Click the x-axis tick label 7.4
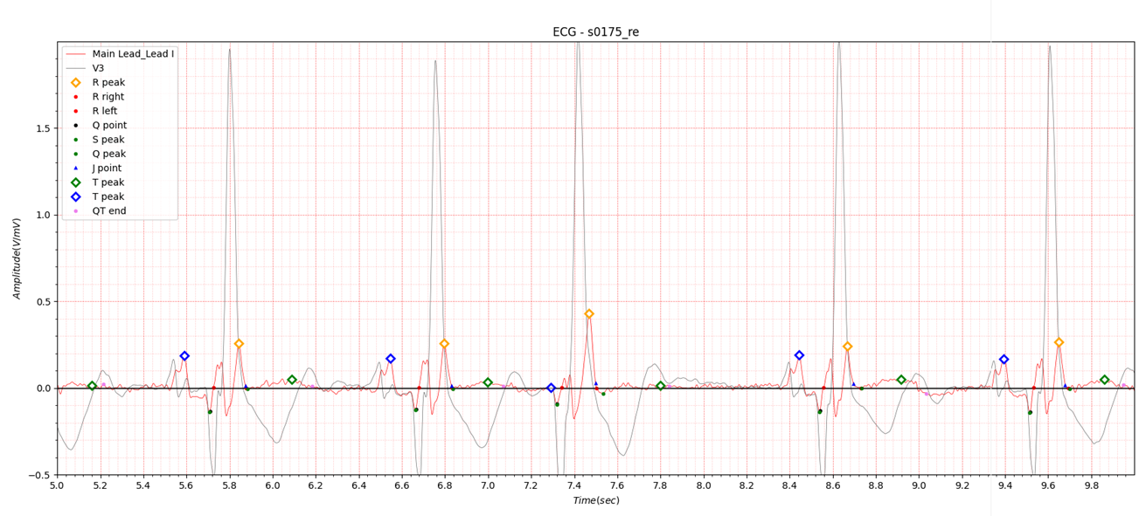 click(x=574, y=485)
